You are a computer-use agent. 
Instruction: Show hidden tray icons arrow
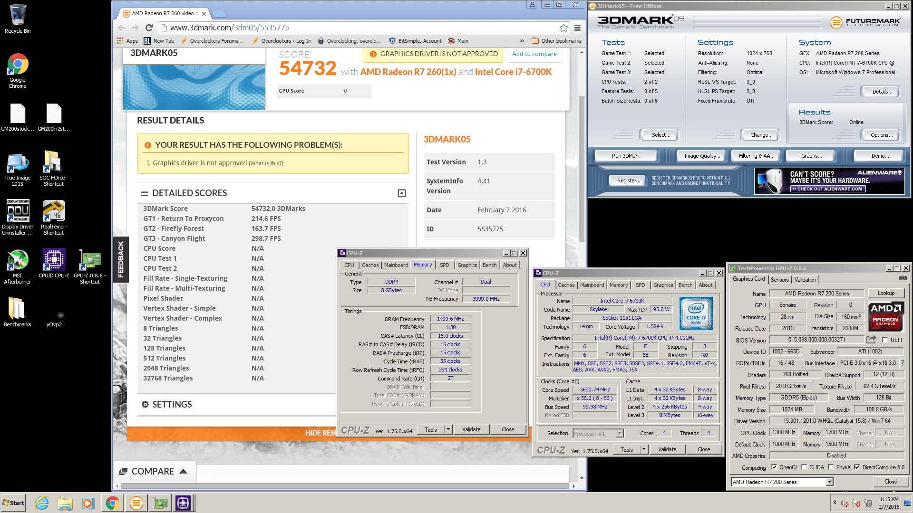click(835, 503)
